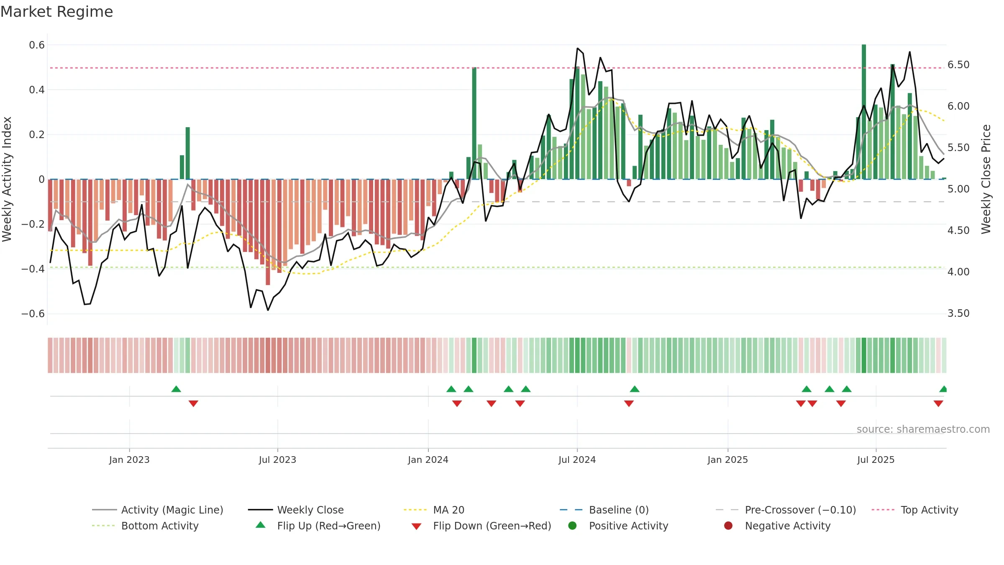Viewport: 1004px width, 565px height.
Task: Toggle the MA 20 legend entry
Action: click(x=434, y=510)
